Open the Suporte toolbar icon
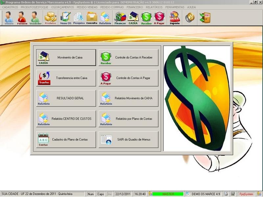Viewport: 263px width, 197px height. 175,18
